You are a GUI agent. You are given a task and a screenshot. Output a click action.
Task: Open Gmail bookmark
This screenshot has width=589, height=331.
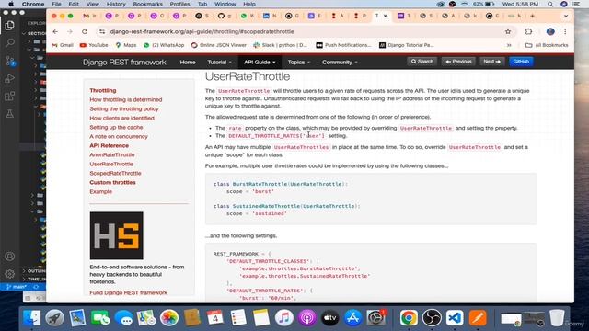[x=63, y=45]
